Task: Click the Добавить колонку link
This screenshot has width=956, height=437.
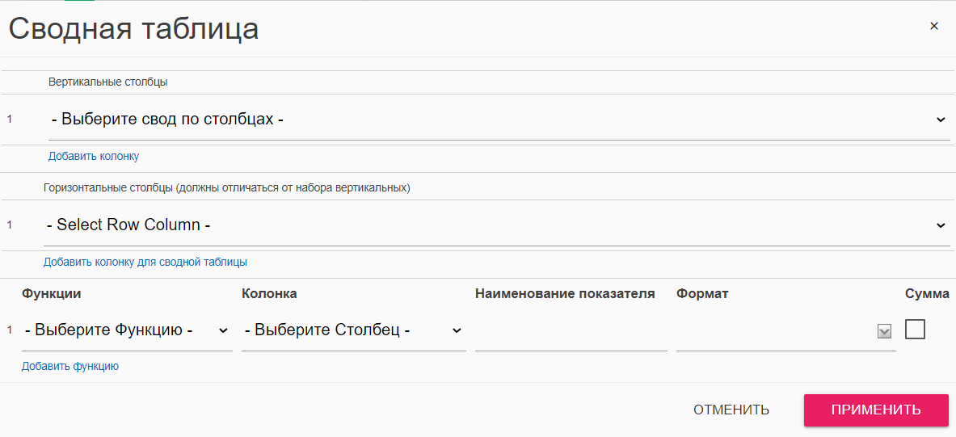Action: point(94,156)
